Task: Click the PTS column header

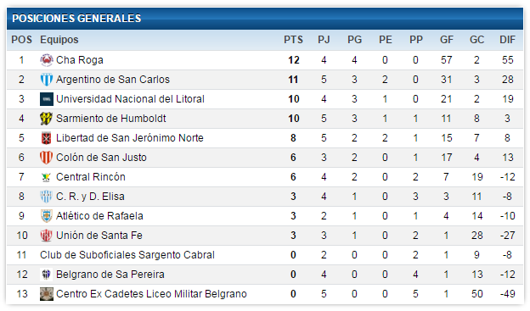Action: (x=293, y=40)
